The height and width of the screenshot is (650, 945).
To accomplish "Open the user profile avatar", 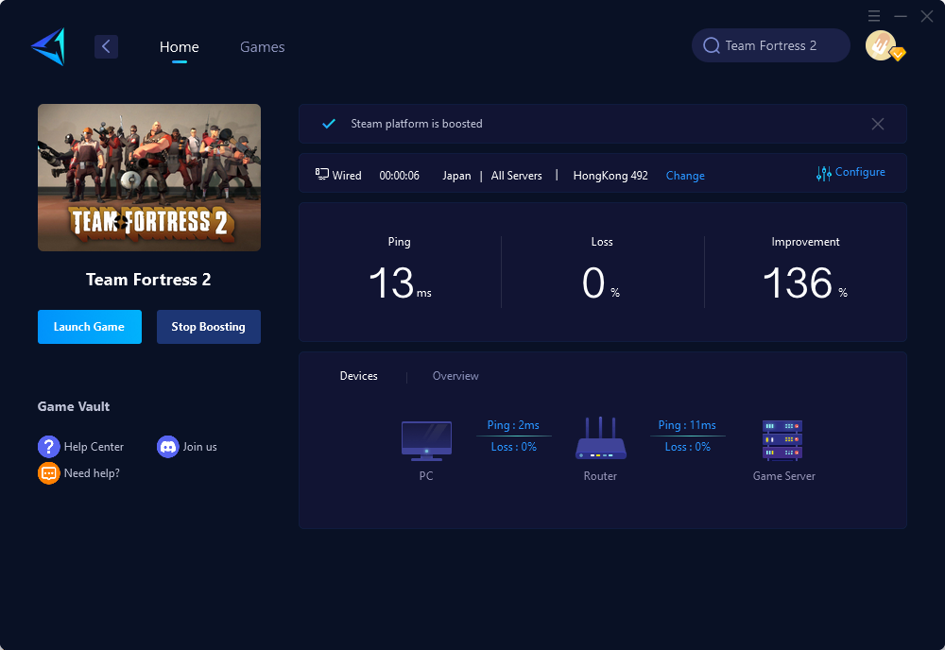I will 881,45.
